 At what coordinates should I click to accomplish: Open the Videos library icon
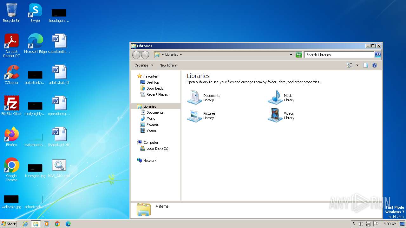pyautogui.click(x=275, y=115)
